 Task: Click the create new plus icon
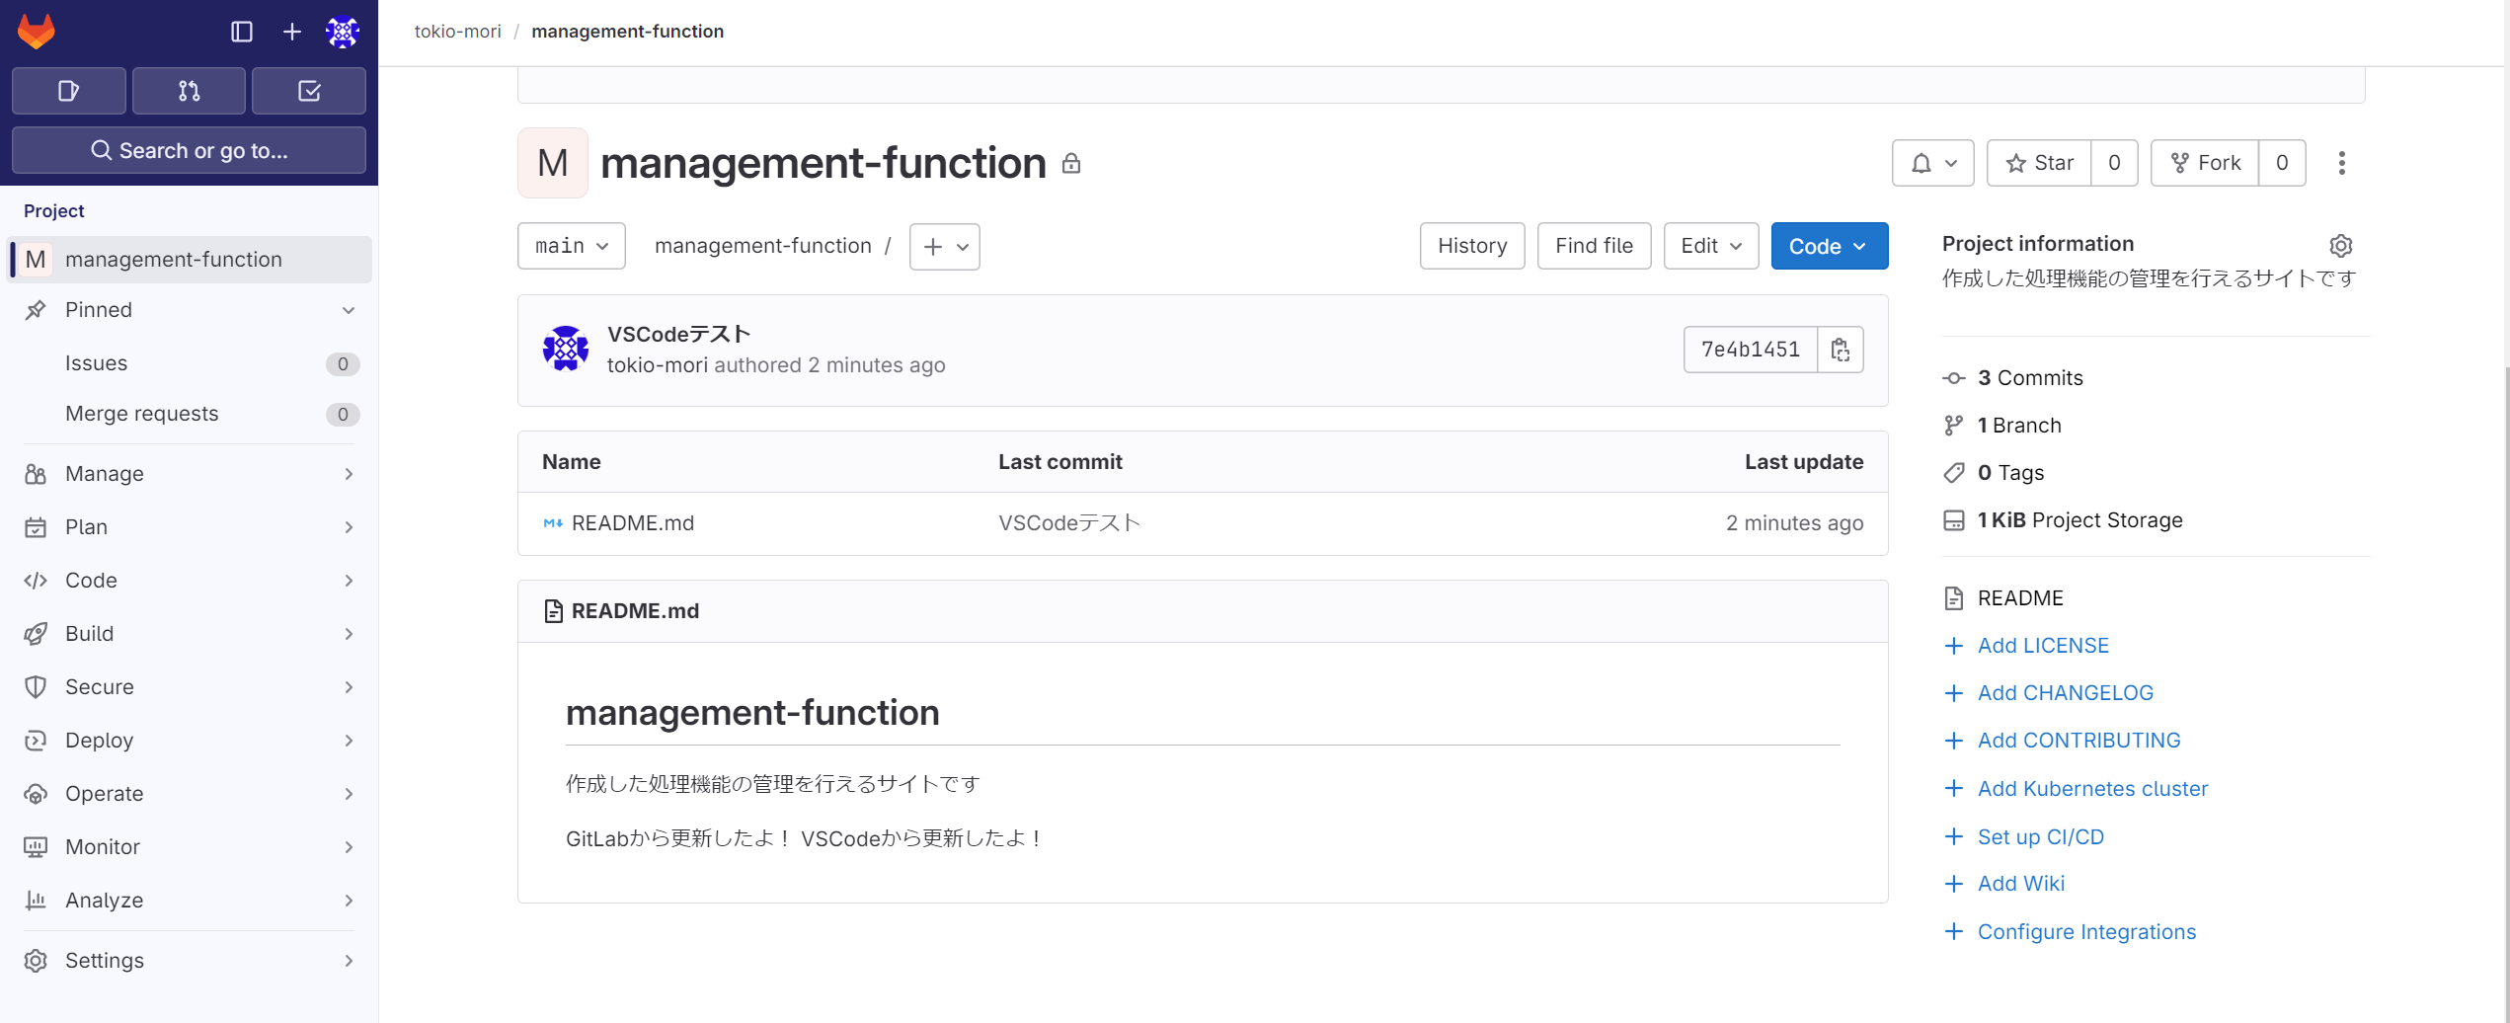pyautogui.click(x=292, y=32)
